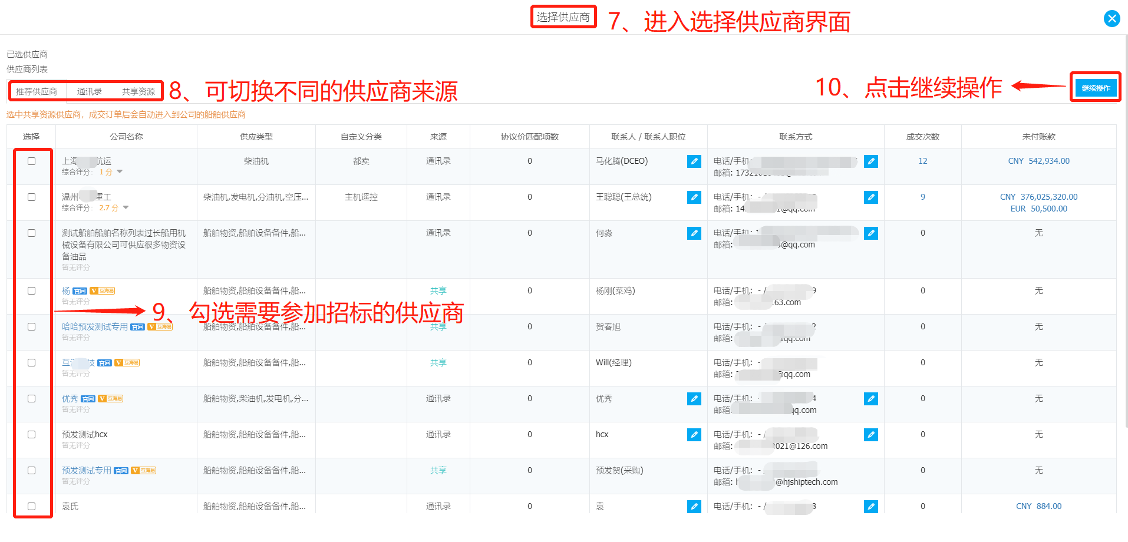The image size is (1128, 542).
Task: Select the 上海 航运 supplier checkbox
Action: tap(31, 161)
